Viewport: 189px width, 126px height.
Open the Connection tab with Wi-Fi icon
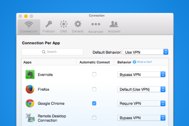pyautogui.click(x=29, y=27)
